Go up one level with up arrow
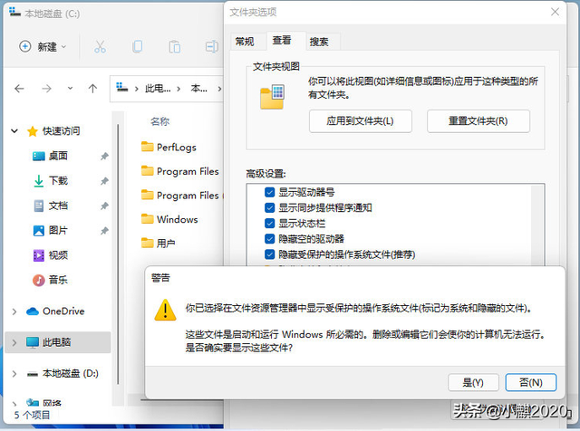The image size is (580, 431). (x=92, y=89)
